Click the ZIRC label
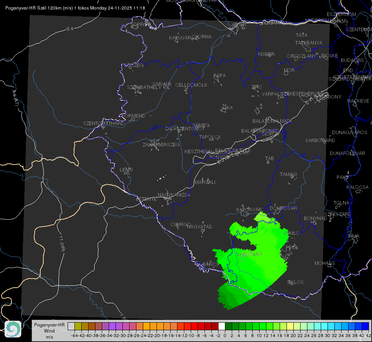This screenshot has width=372, height=342. [x=256, y=87]
